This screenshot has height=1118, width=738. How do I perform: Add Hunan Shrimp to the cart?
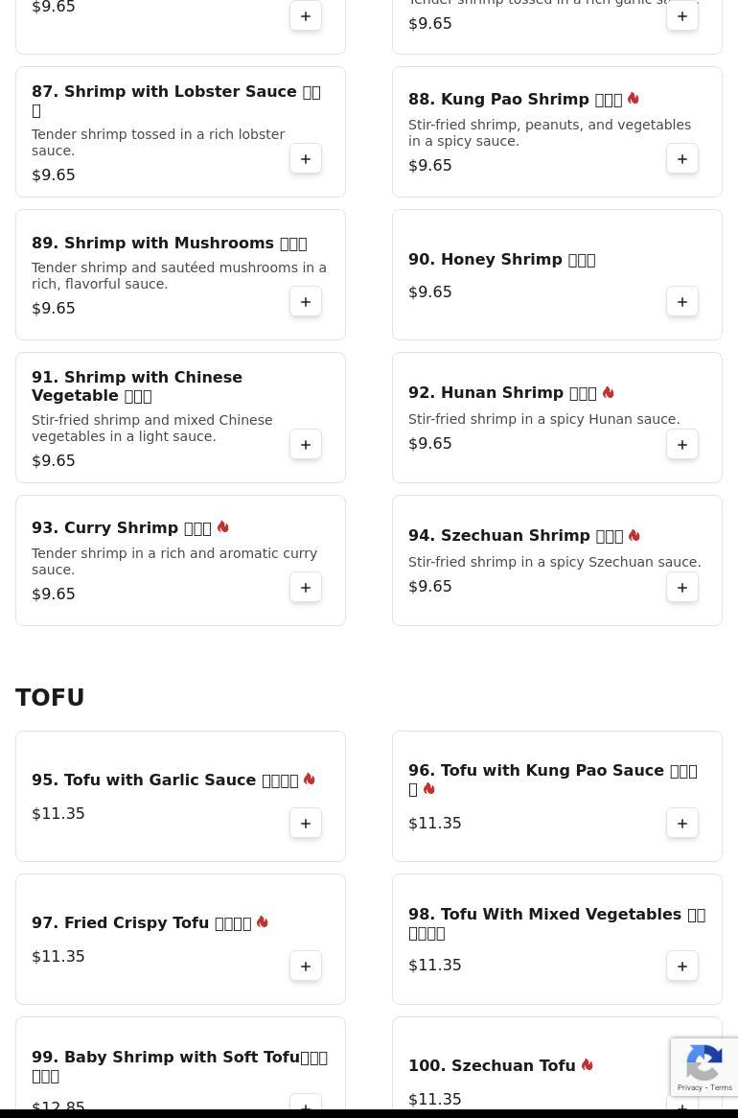coord(681,444)
